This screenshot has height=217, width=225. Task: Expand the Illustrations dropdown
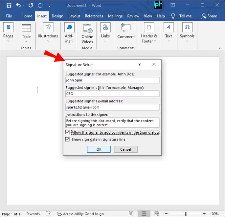[x=48, y=41]
